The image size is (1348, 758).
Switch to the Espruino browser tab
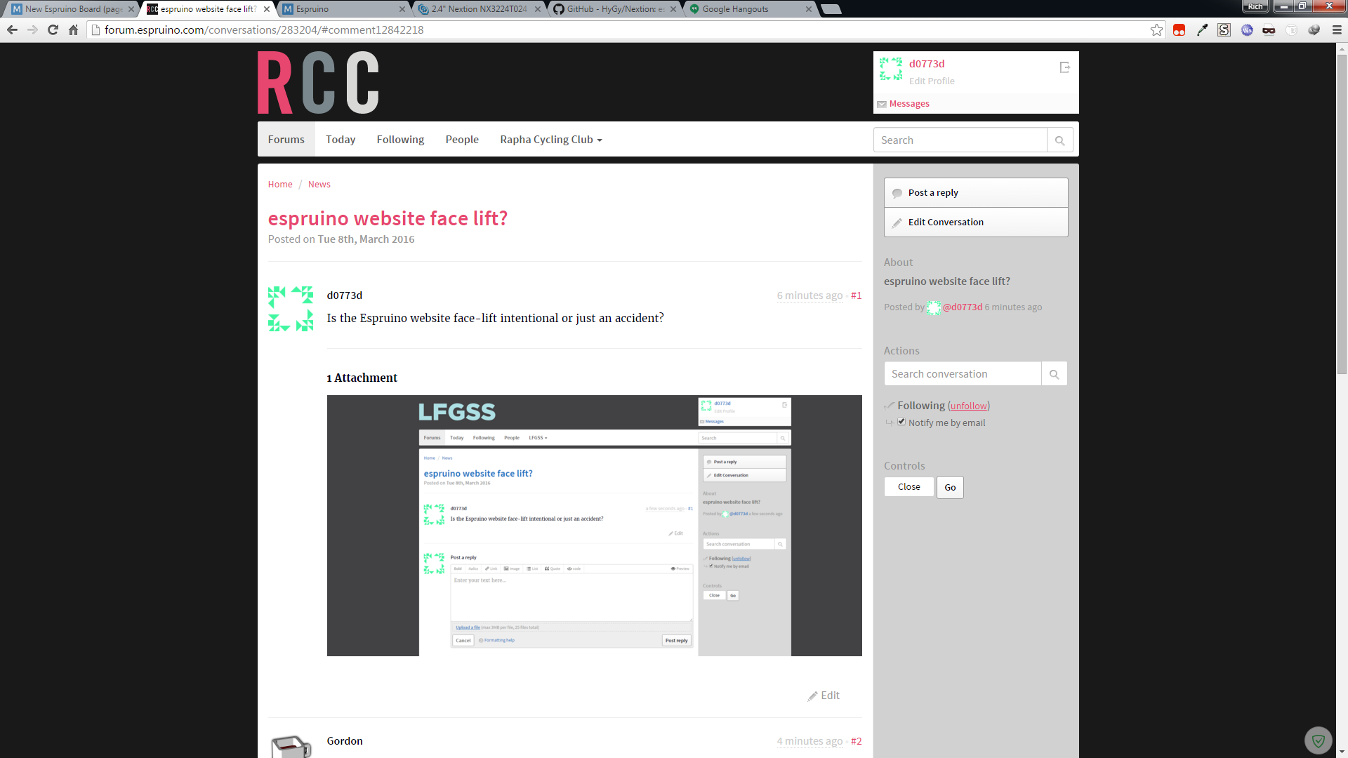[343, 9]
